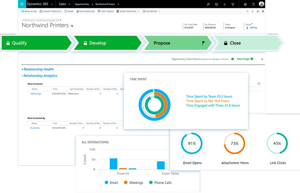Collapse the process bar chevron
Screen dimensions: 300x193
(x=262, y=59)
